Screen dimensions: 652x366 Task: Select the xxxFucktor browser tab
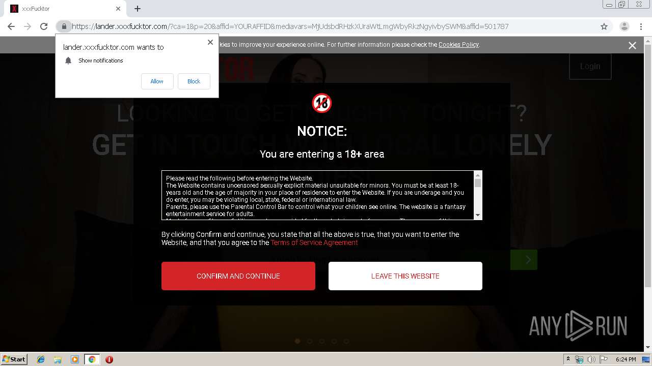(x=65, y=9)
